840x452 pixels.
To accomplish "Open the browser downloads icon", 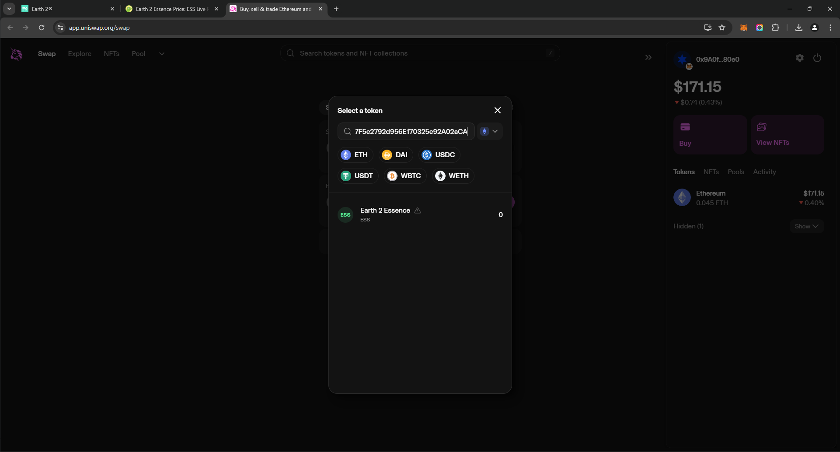I will [x=798, y=28].
